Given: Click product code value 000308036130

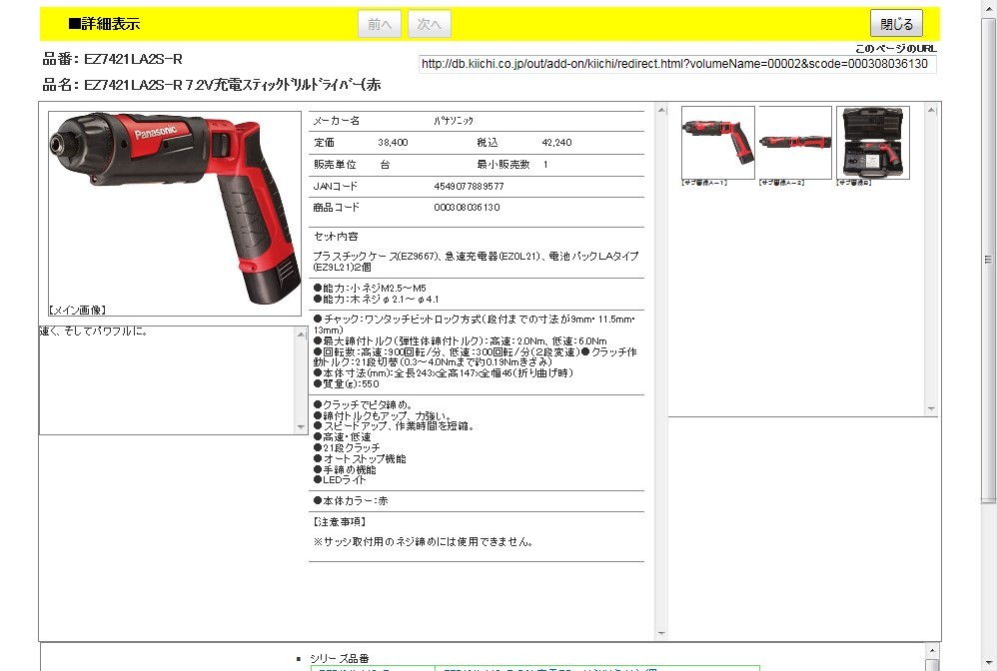Looking at the screenshot, I should (x=467, y=207).
